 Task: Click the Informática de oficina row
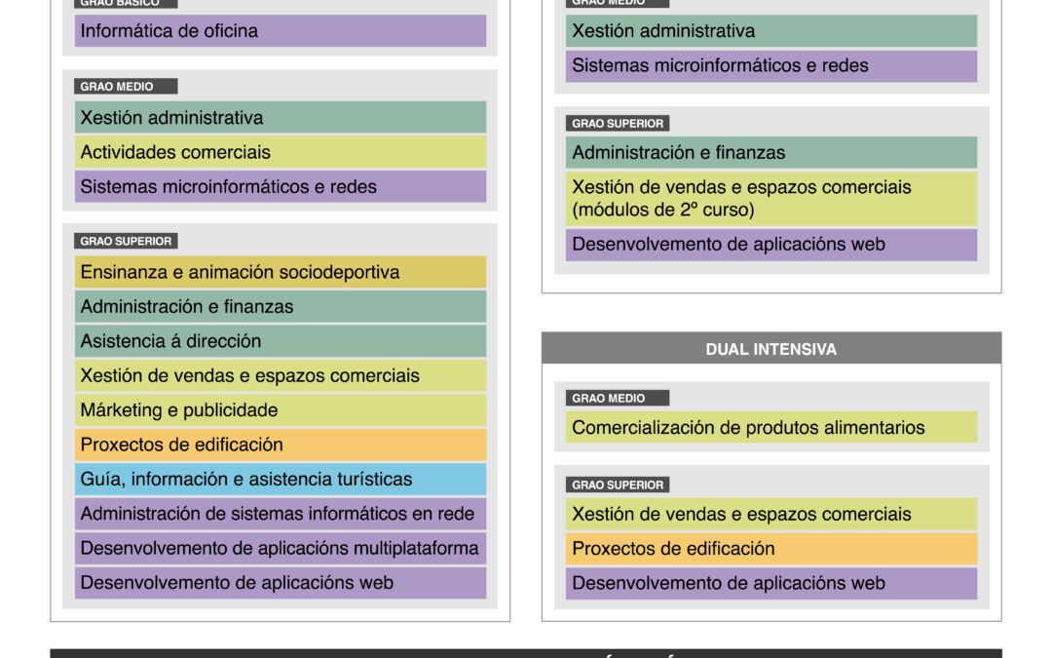pyautogui.click(x=281, y=31)
